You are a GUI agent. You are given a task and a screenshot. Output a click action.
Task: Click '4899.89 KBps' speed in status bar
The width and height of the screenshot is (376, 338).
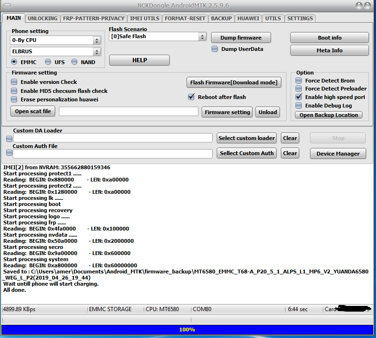[19, 309]
